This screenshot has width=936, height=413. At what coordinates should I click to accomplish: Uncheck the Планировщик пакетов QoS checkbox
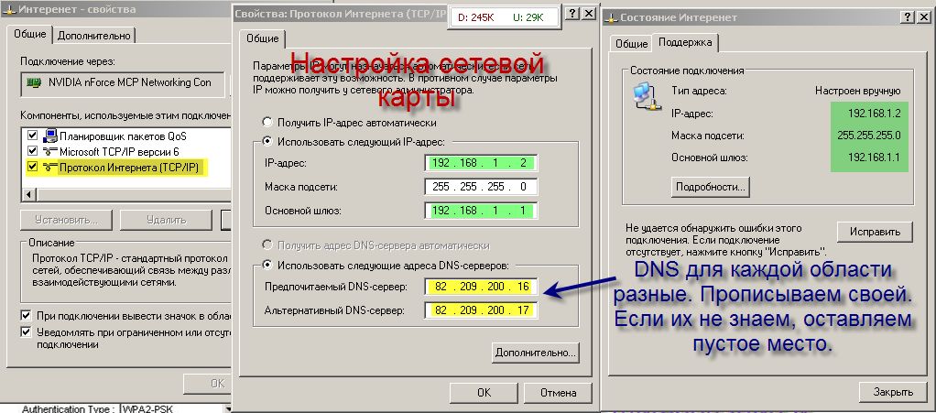33,136
